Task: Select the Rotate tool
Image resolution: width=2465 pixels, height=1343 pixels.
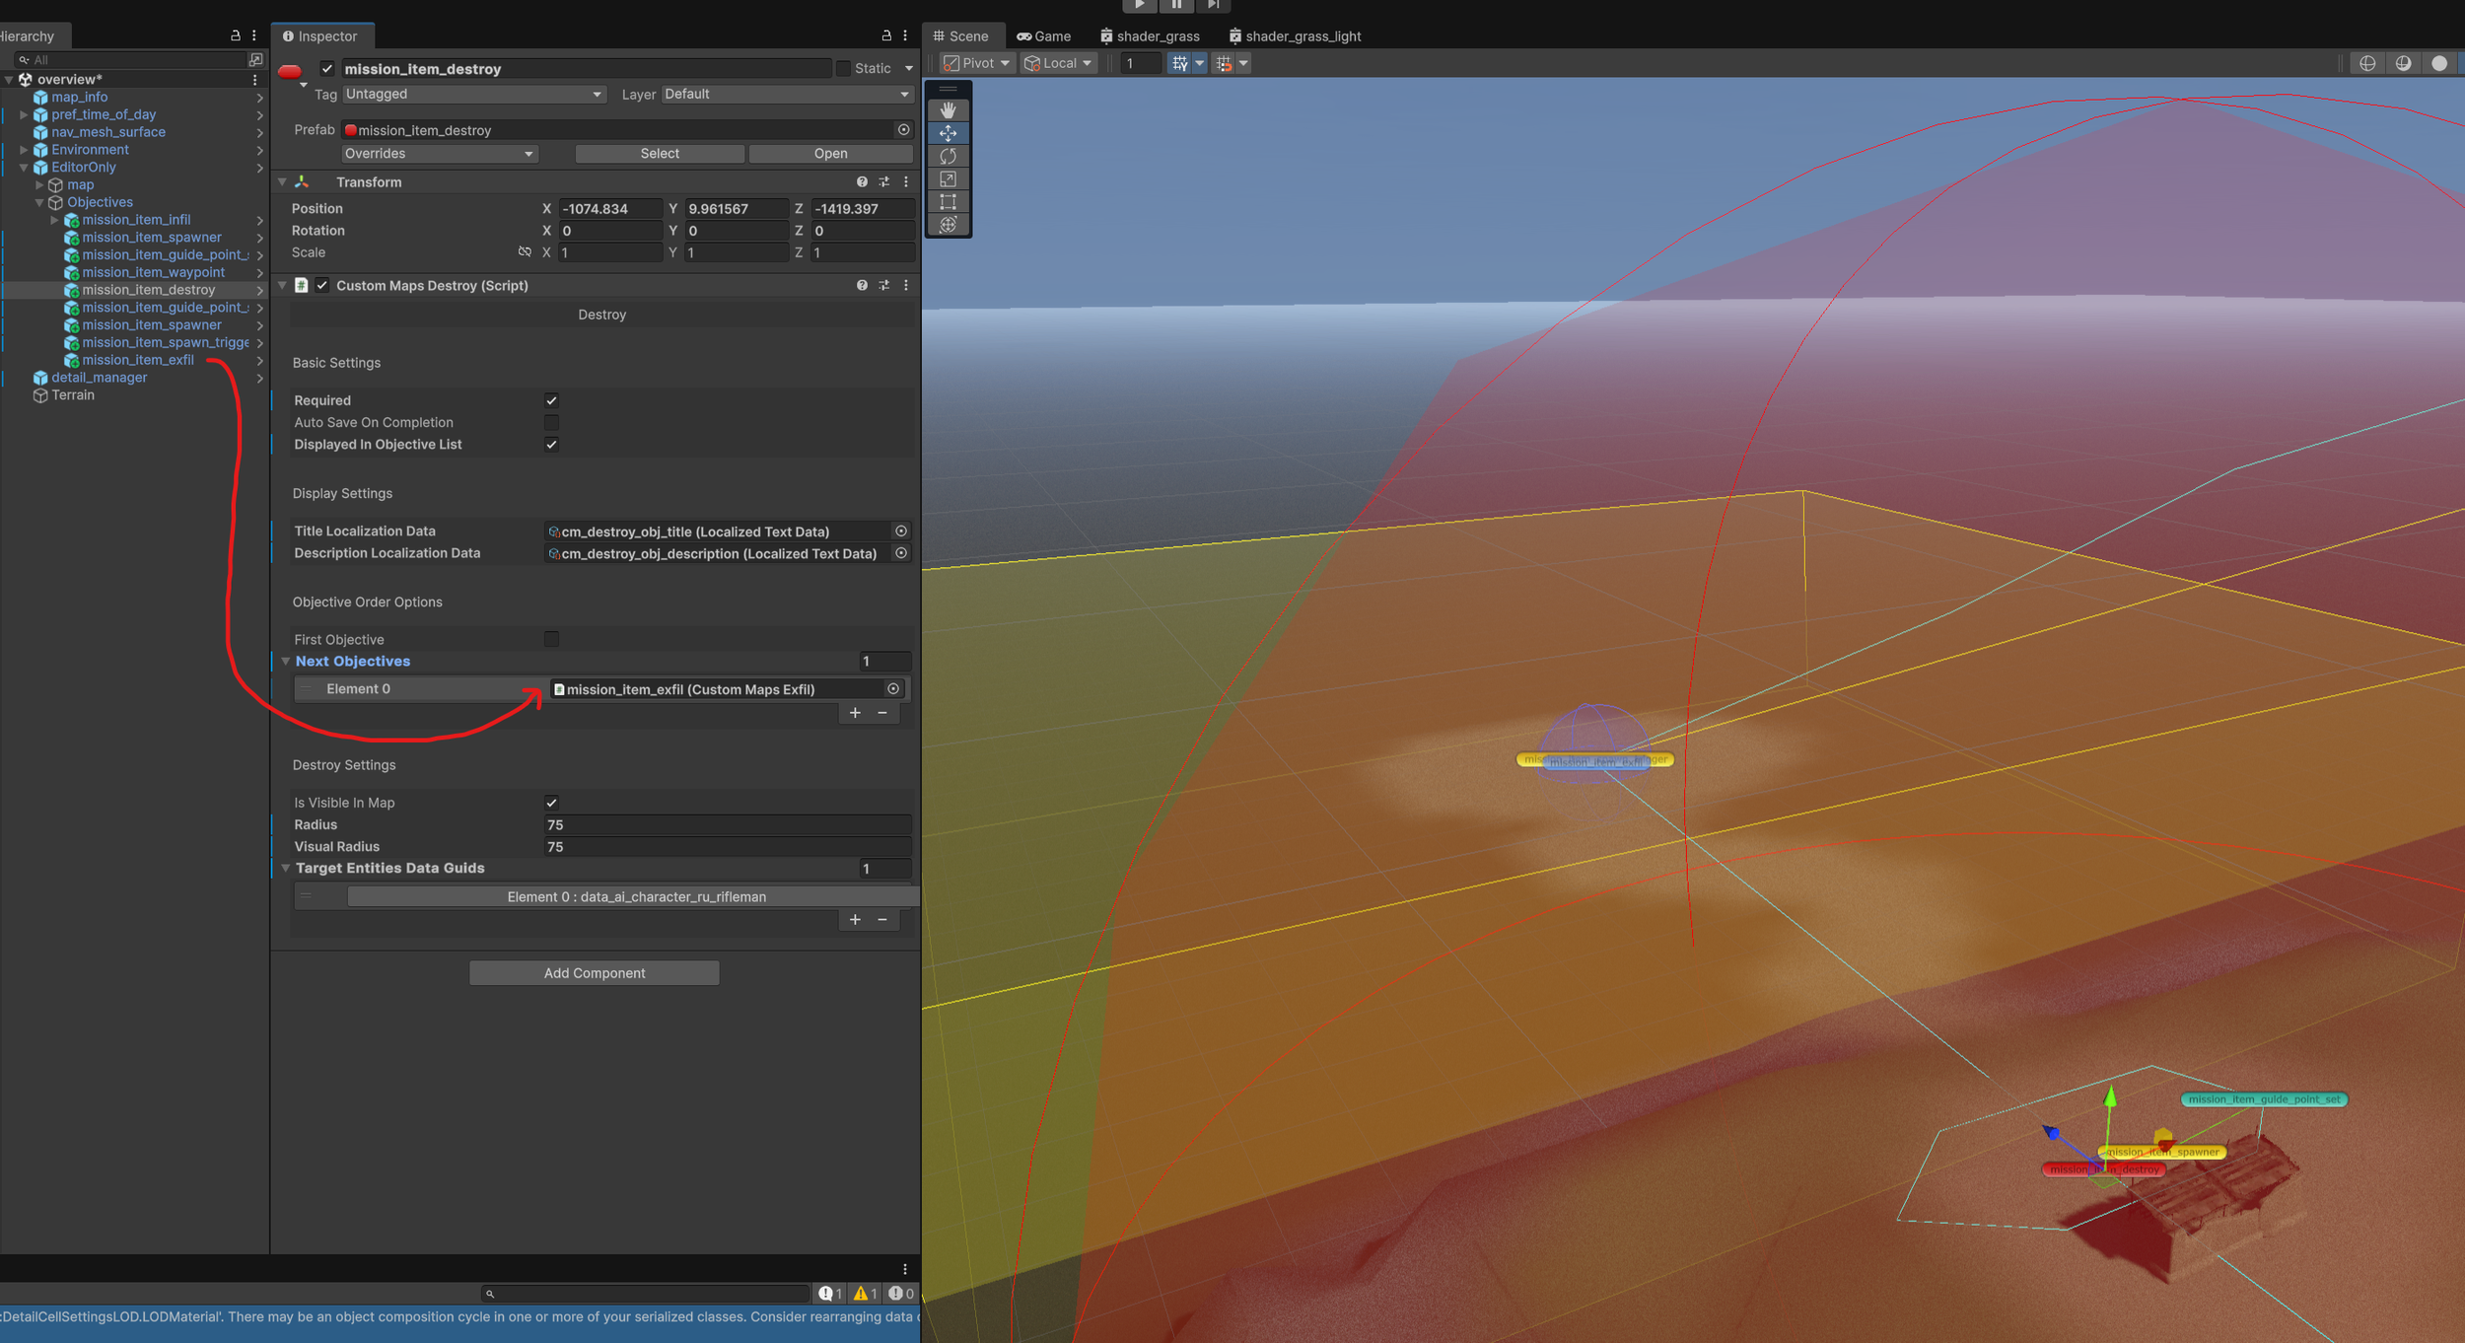Action: point(948,156)
